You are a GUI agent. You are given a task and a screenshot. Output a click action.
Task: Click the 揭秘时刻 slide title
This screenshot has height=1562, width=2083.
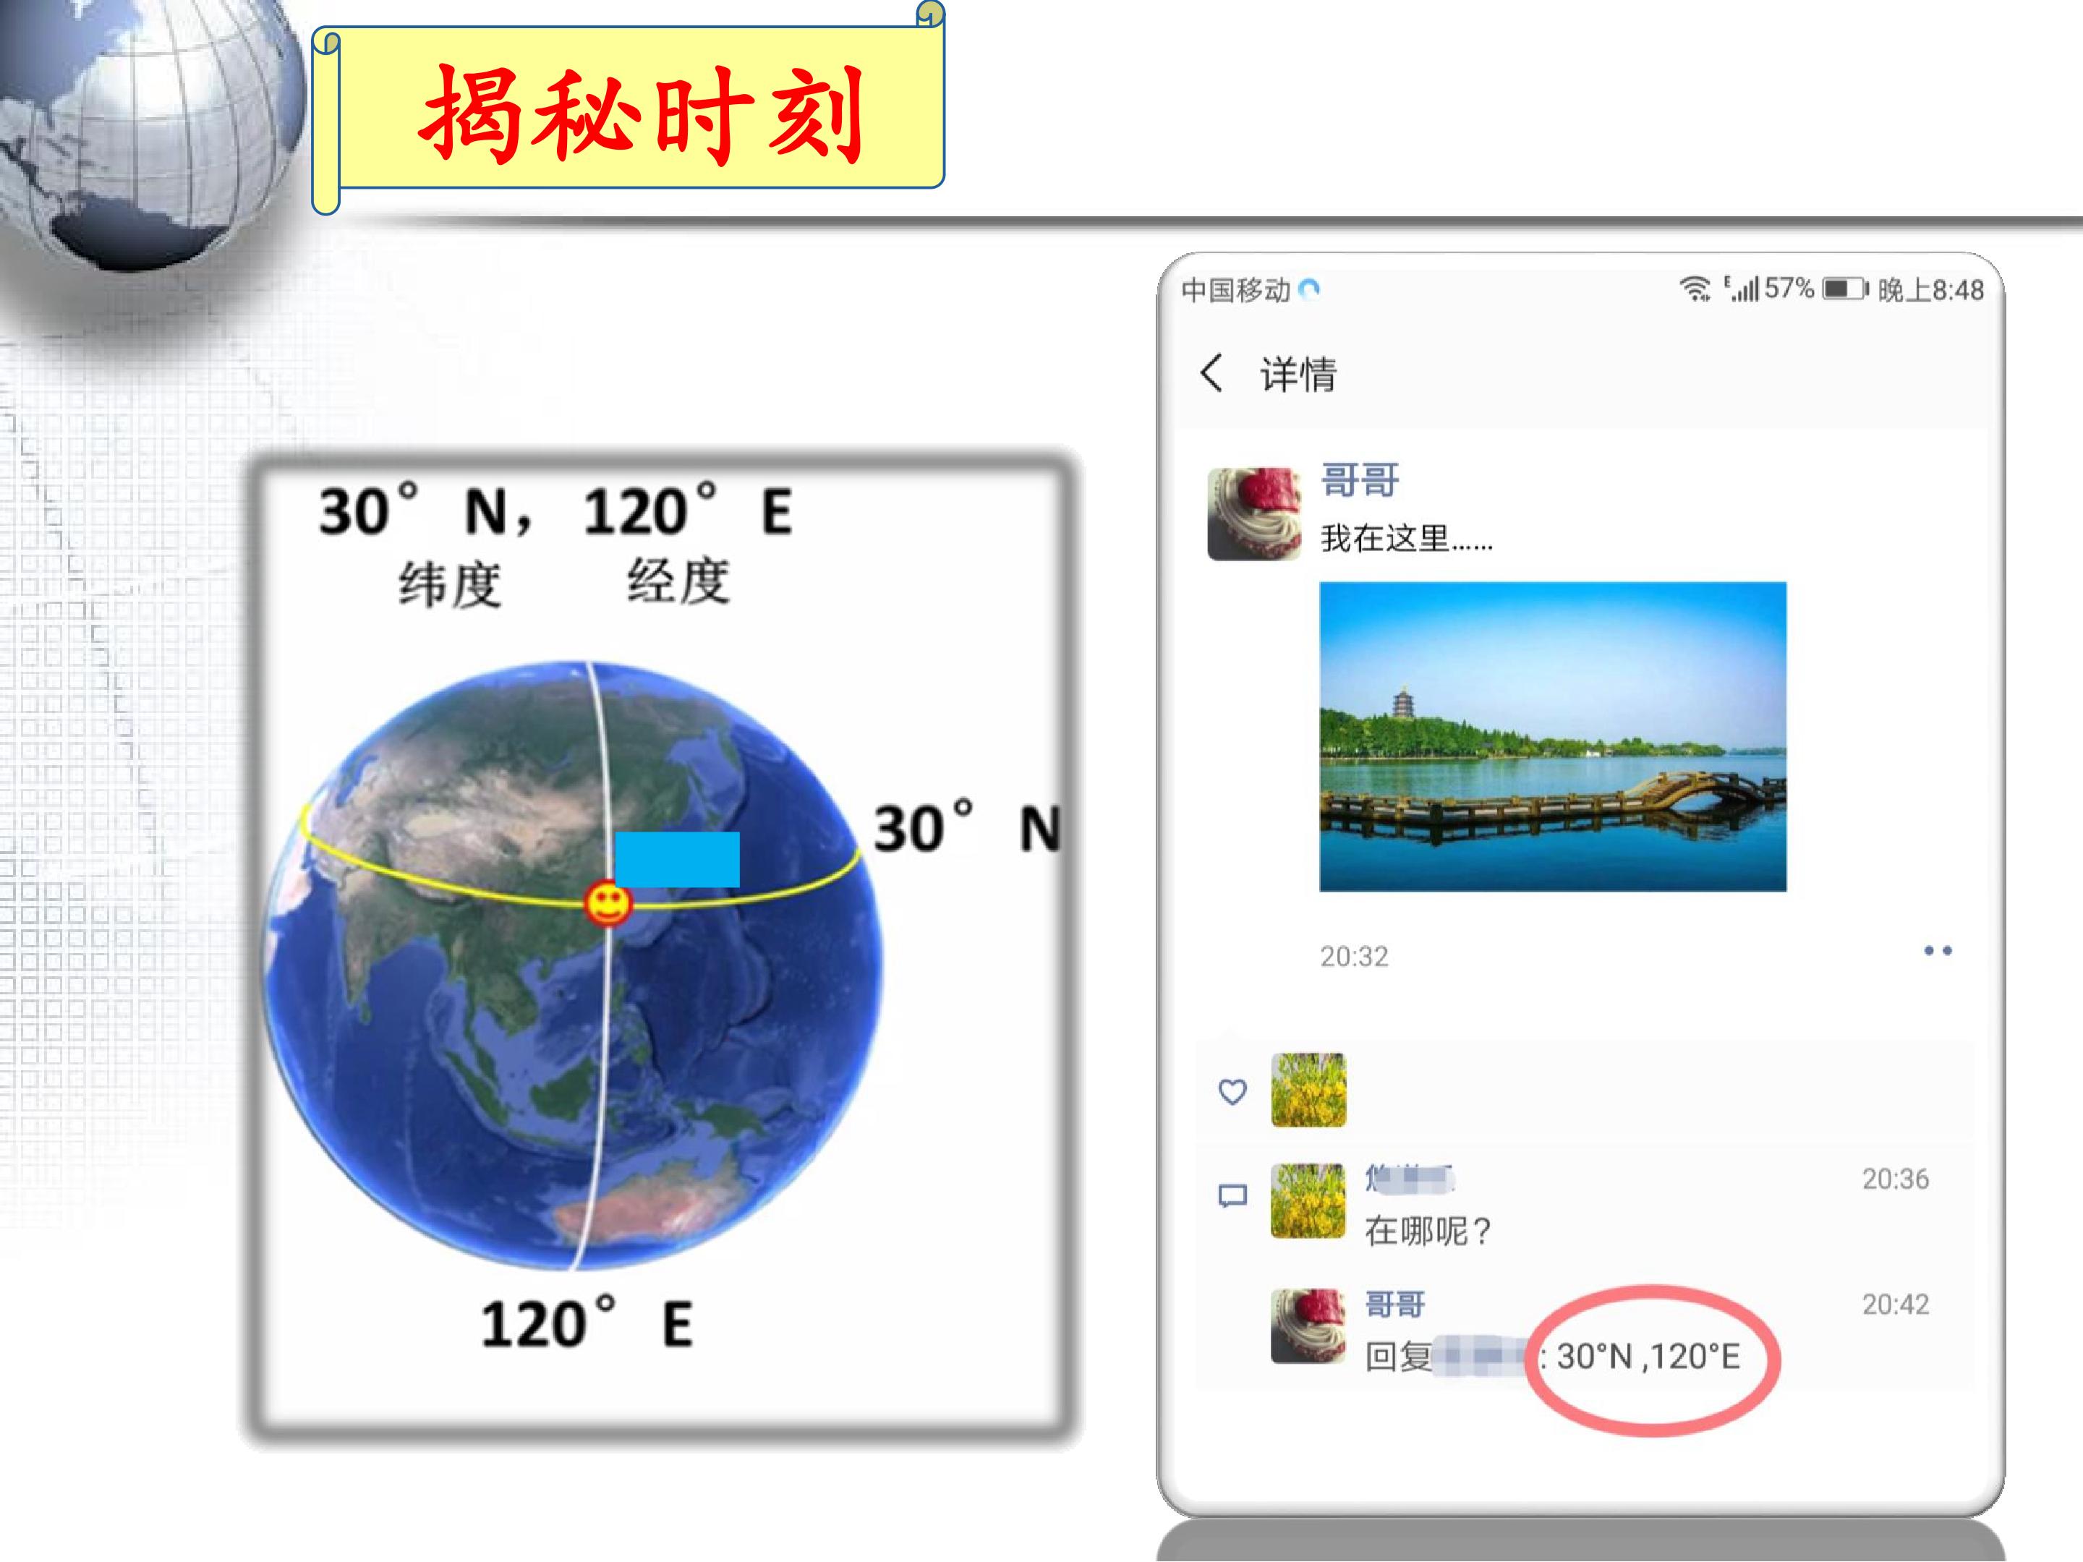pyautogui.click(x=642, y=115)
